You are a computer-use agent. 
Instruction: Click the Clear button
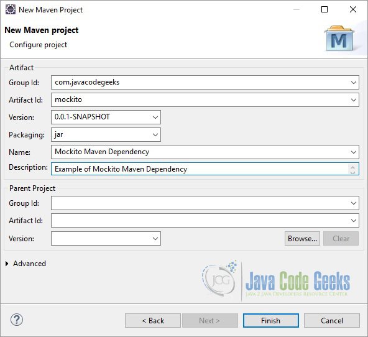tap(341, 238)
